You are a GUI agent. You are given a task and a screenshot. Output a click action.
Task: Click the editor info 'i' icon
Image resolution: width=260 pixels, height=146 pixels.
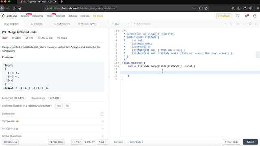[225, 24]
